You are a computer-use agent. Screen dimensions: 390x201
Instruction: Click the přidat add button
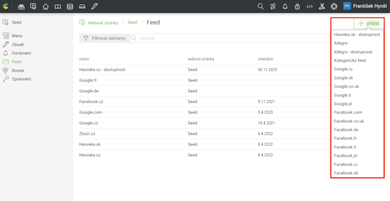coord(369,24)
